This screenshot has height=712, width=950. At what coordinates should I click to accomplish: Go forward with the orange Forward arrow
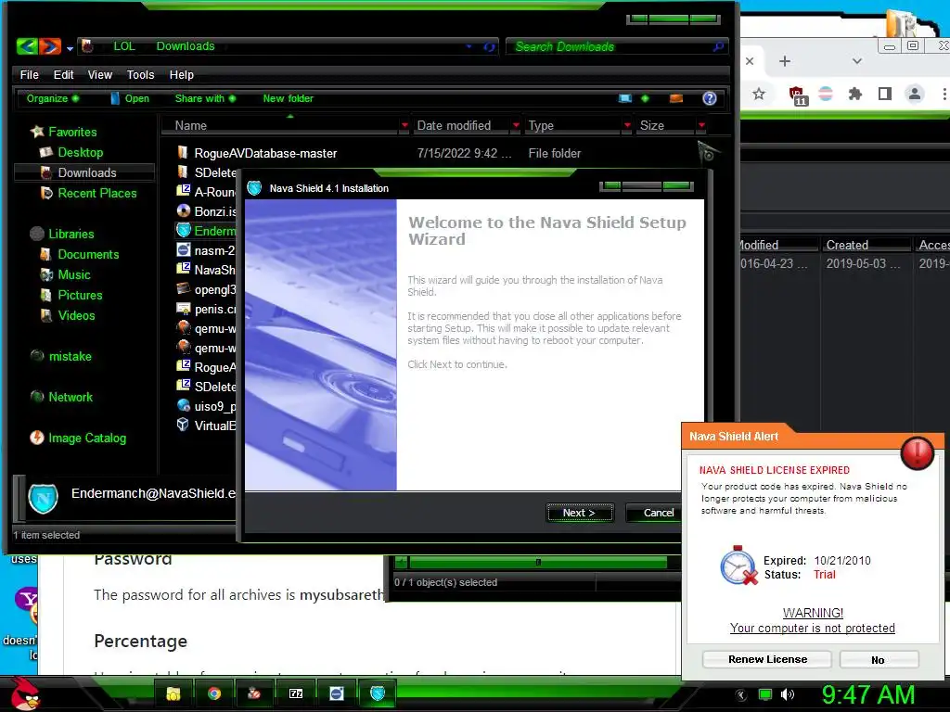pos(50,46)
